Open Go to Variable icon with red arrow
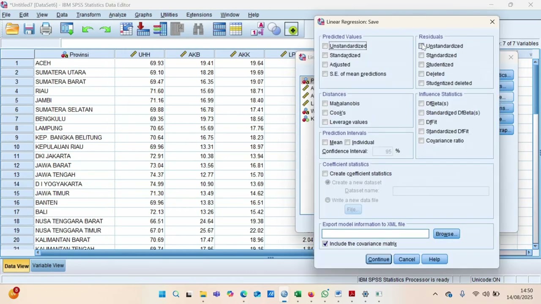This screenshot has width=541, height=304. [x=143, y=30]
